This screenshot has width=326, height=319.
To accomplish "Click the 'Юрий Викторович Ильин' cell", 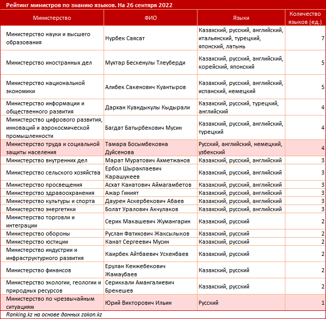I will pyautogui.click(x=138, y=303).
